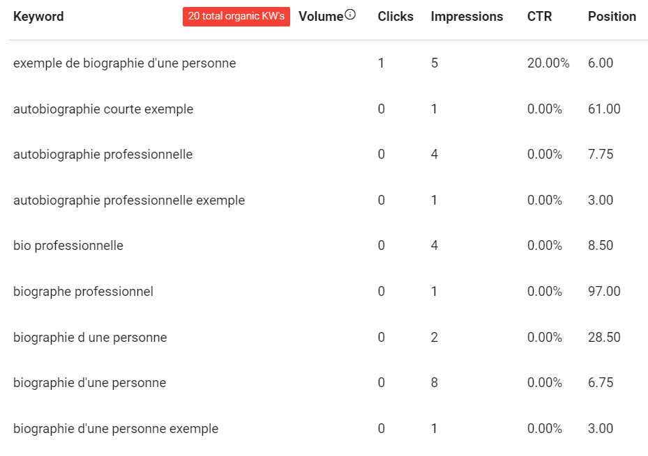Image resolution: width=648 pixels, height=456 pixels.
Task: Select keyword 'exemple de biographie d'une personne'
Action: coord(124,63)
